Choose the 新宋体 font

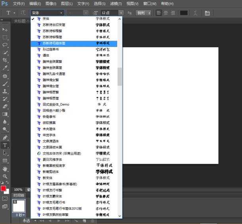74,178
